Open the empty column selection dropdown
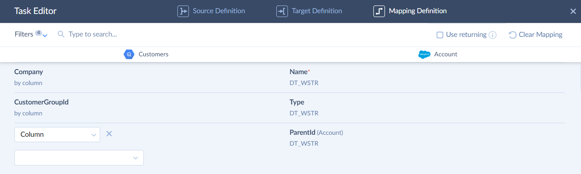 pyautogui.click(x=79, y=158)
